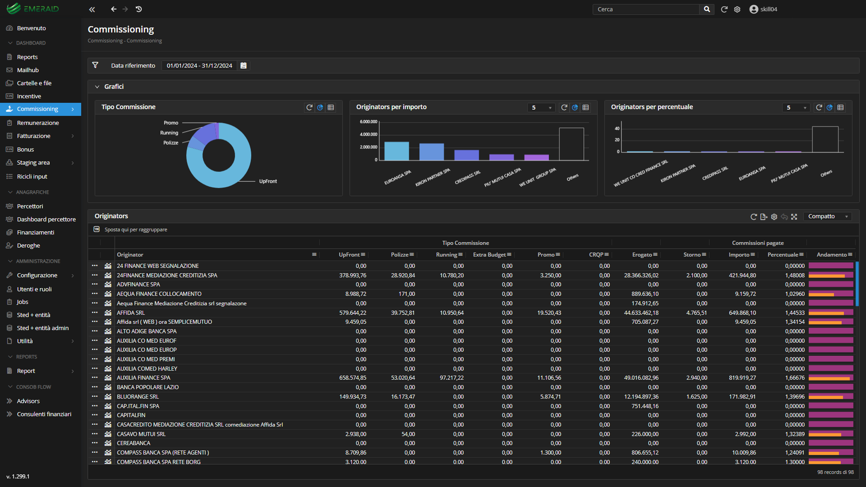Open the chart icon for AUXILIA FINANCE SPA row
866x487 pixels.
[x=108, y=378]
